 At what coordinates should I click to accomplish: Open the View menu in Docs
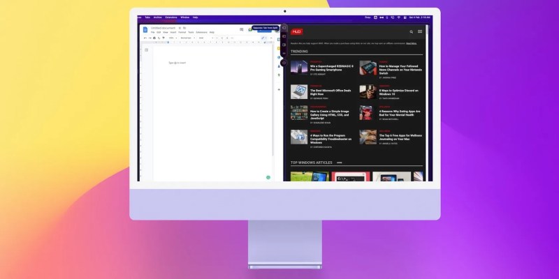click(166, 32)
